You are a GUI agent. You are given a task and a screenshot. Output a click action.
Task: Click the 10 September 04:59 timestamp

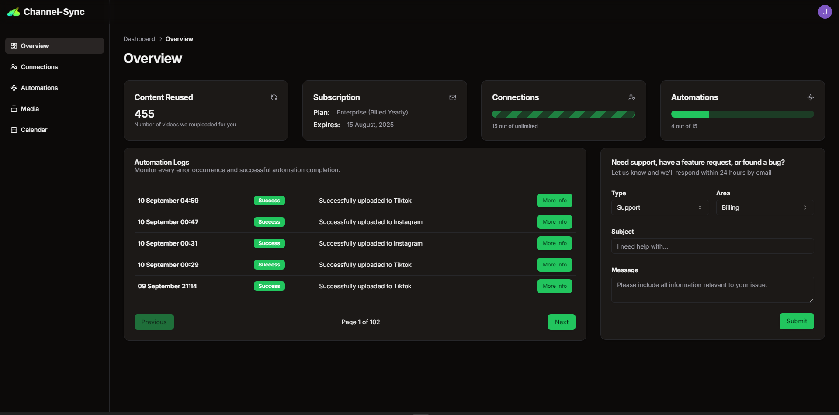168,201
